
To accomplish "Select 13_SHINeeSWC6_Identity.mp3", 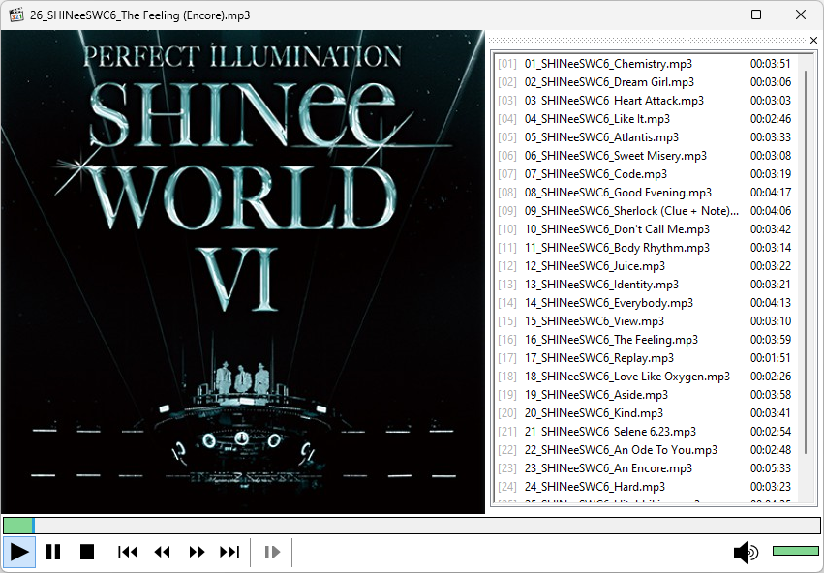I will point(646,285).
